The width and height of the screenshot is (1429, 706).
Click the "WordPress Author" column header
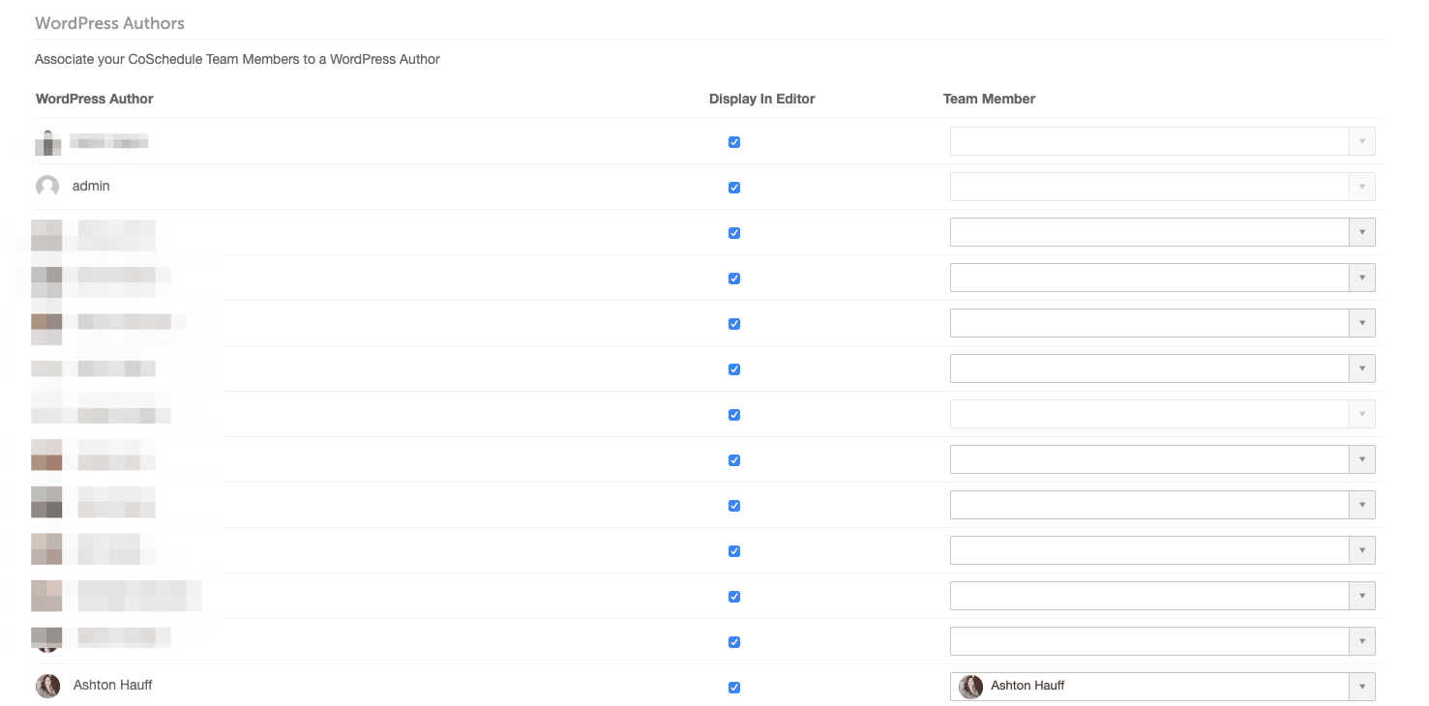pos(95,99)
